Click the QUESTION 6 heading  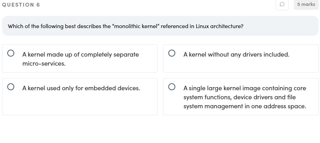click(x=21, y=5)
